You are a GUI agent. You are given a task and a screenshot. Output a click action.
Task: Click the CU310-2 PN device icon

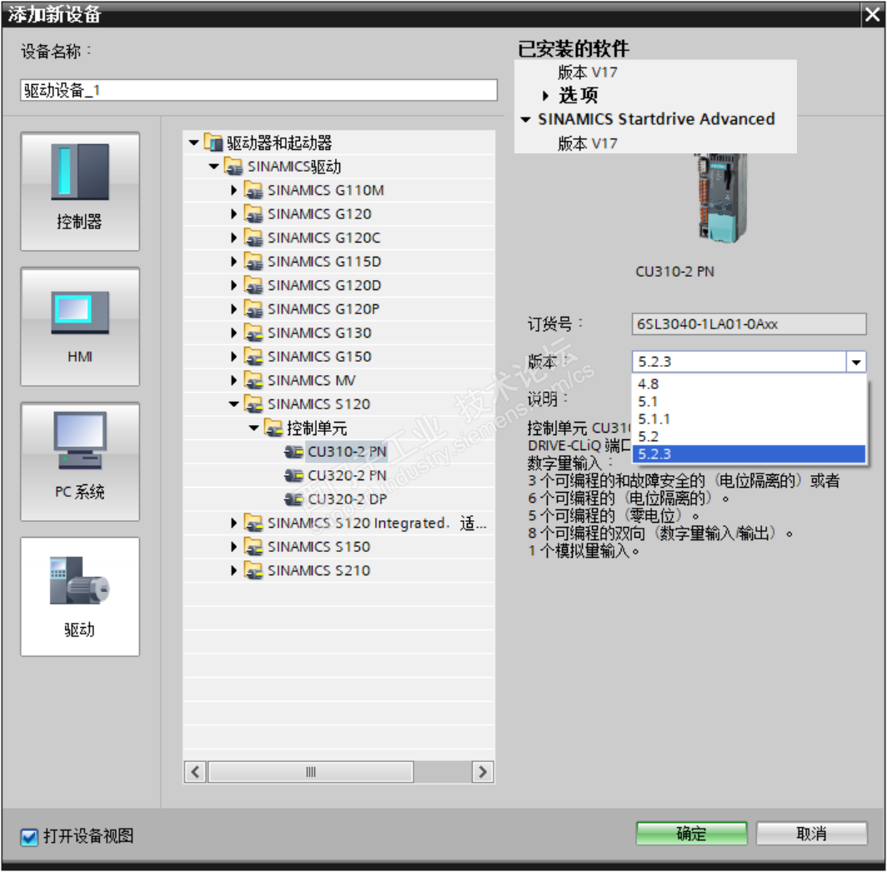(293, 452)
